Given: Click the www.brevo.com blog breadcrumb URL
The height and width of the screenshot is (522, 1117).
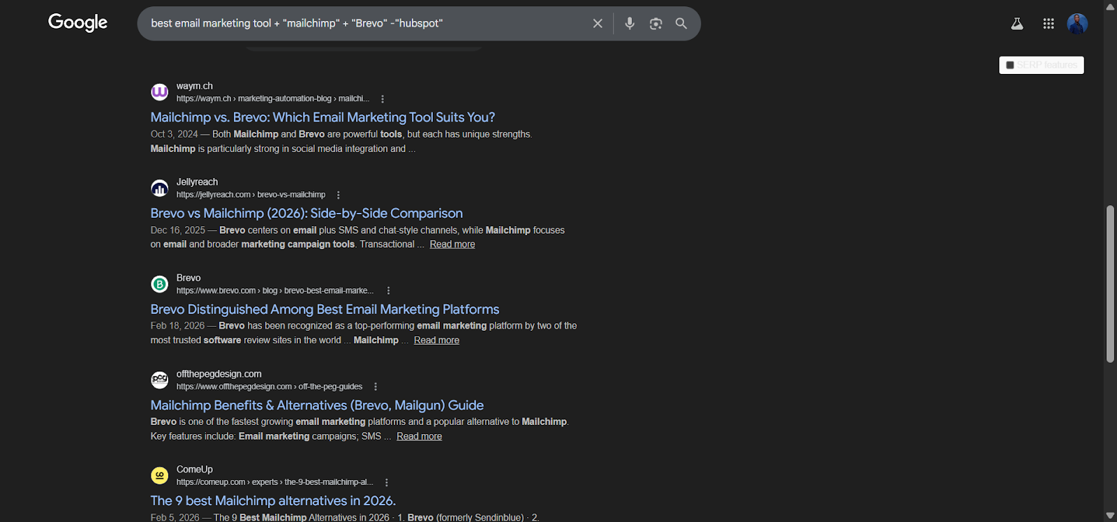Looking at the screenshot, I should (x=275, y=291).
